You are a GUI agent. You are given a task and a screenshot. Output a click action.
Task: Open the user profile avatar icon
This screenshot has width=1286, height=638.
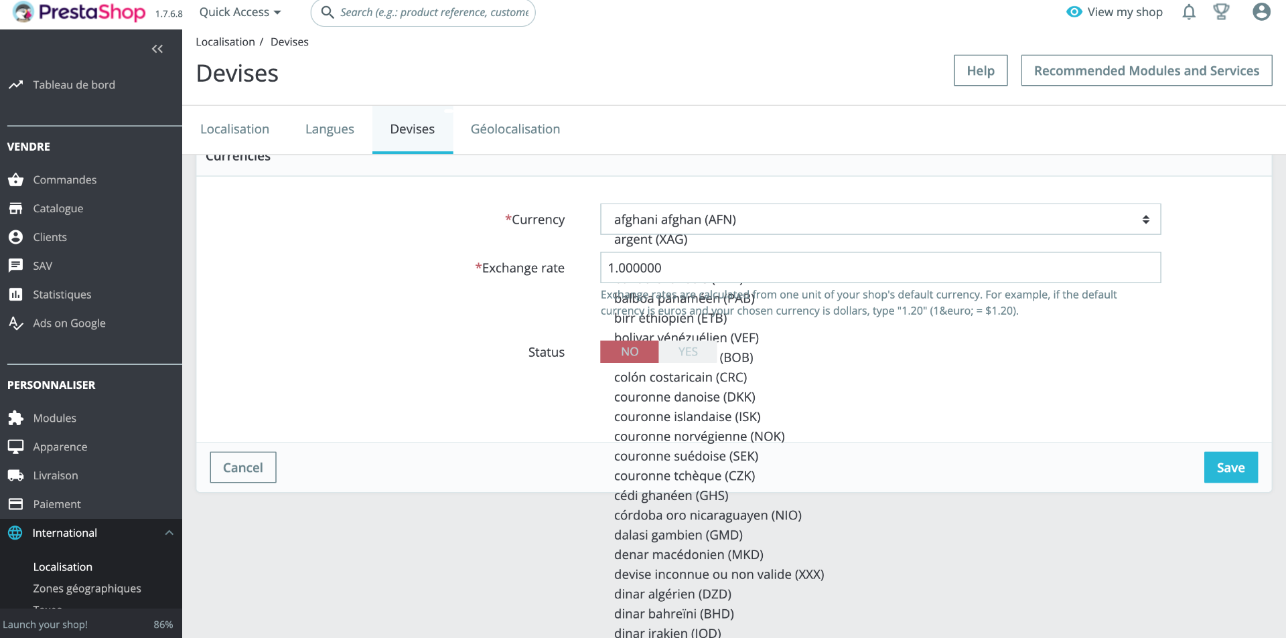point(1261,12)
